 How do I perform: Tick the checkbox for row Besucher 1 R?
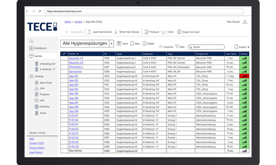click(64, 58)
